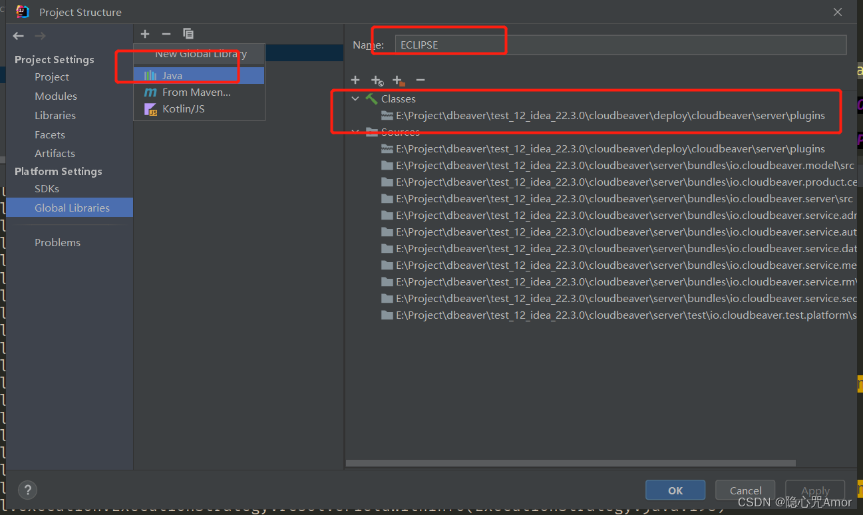Click the Apply button

coord(815,490)
